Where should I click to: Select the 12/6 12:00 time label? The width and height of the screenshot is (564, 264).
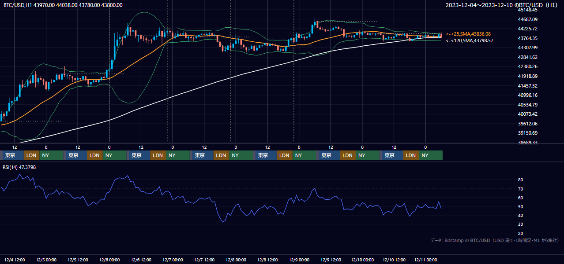tap(141, 260)
